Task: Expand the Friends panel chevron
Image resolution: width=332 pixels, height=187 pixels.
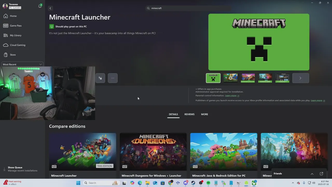Action: 312,174
